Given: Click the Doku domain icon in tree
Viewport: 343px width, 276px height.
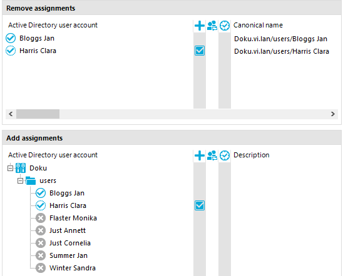Looking at the screenshot, I should 21,168.
